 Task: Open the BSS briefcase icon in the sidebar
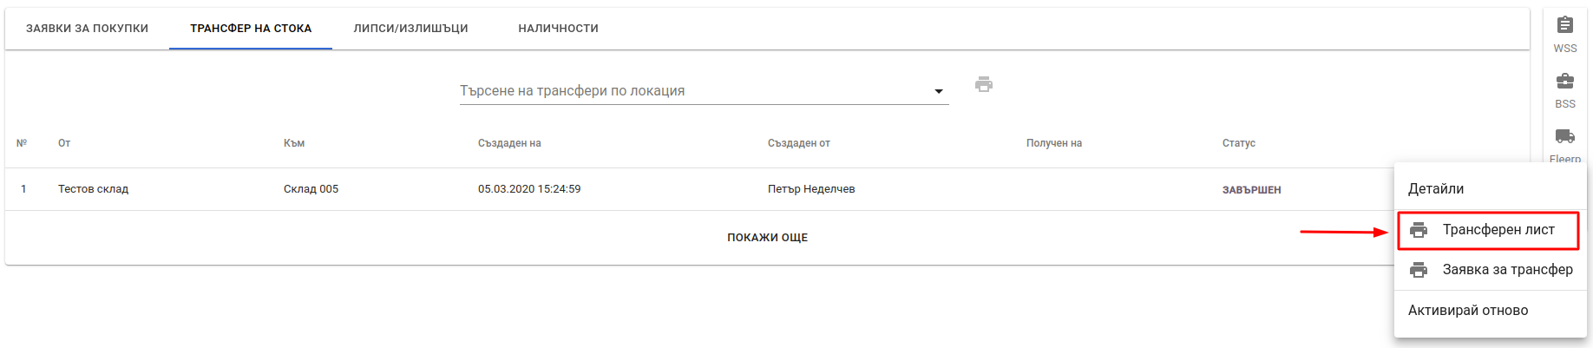tap(1565, 81)
